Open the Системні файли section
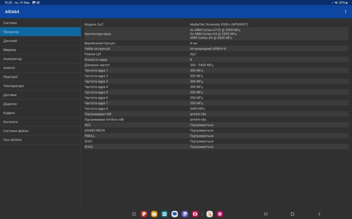The width and height of the screenshot is (352, 219). [x=40, y=131]
